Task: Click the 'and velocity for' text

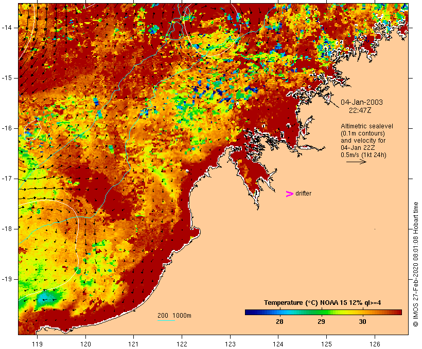Action: coord(363,141)
